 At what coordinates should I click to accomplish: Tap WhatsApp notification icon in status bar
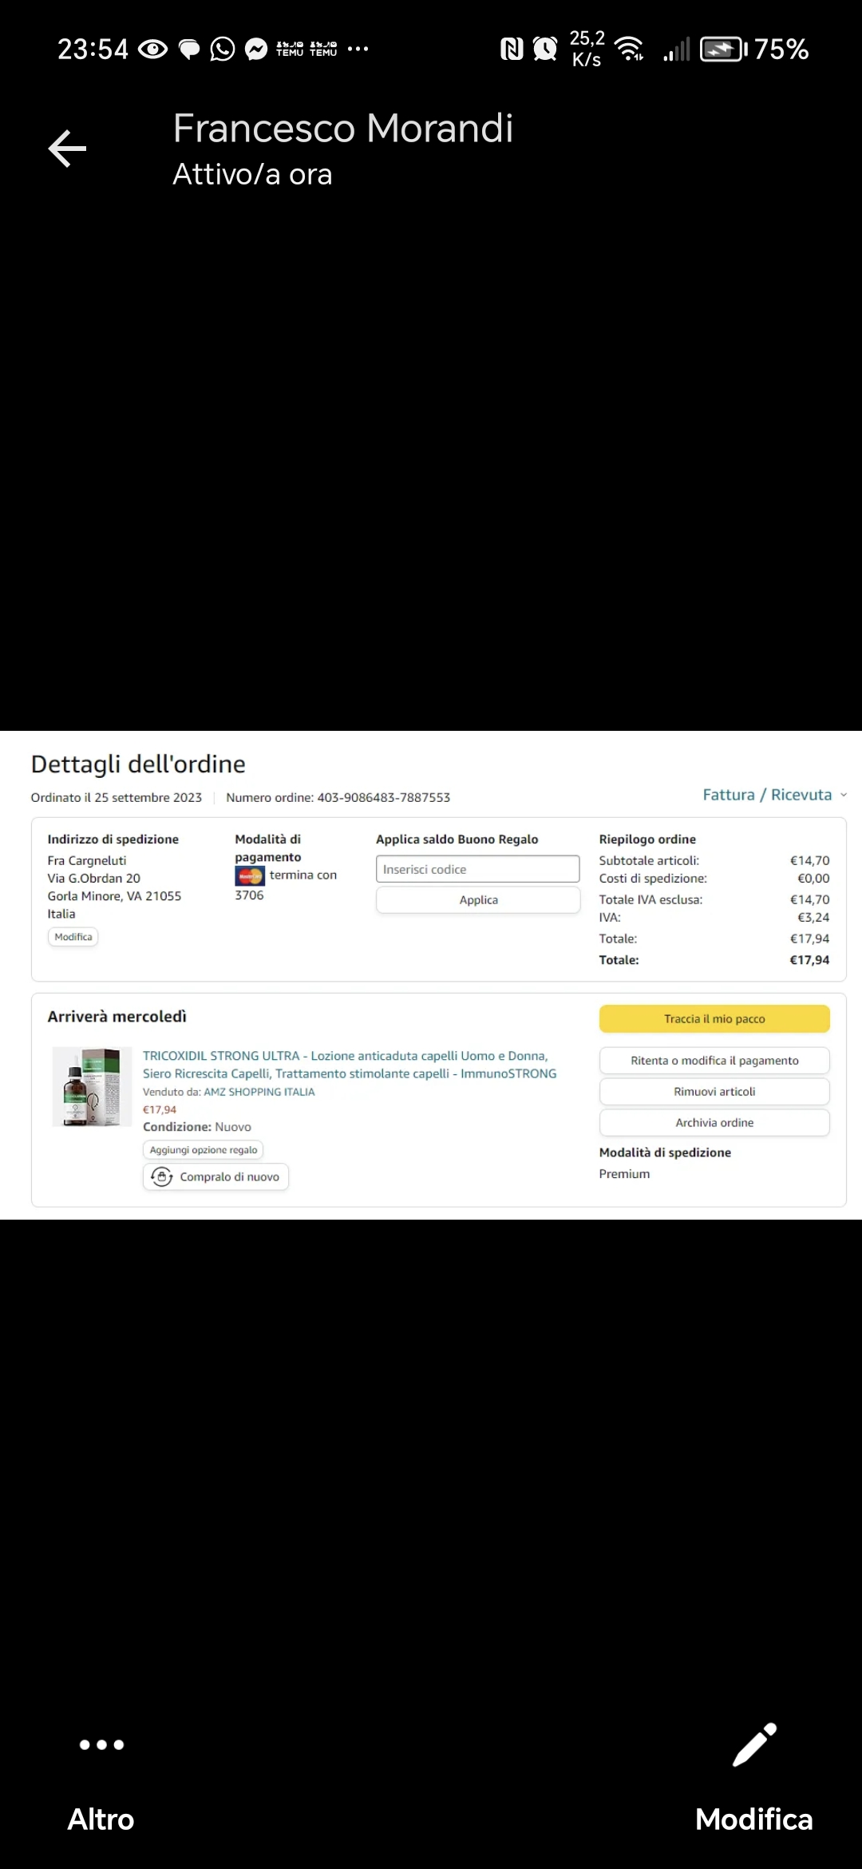222,50
